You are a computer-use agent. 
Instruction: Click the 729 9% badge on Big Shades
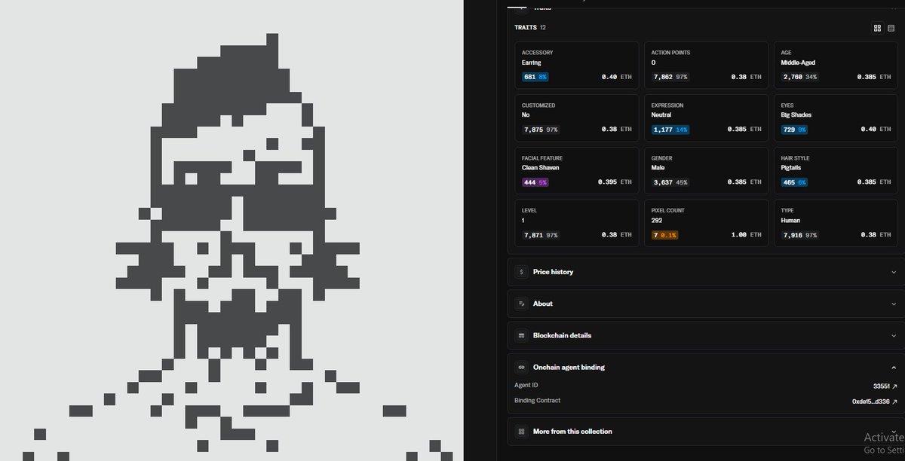point(794,130)
